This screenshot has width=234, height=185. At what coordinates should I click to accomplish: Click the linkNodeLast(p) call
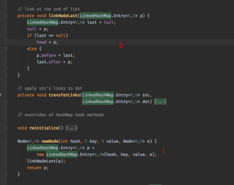click(x=45, y=161)
